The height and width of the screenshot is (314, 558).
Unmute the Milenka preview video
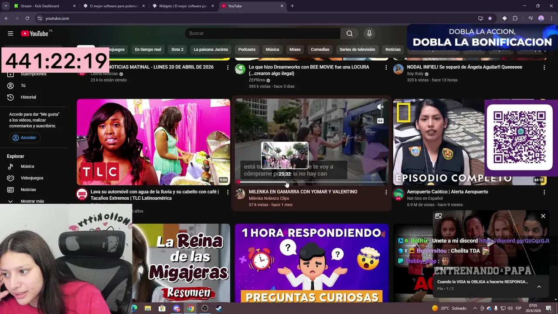pos(381,107)
